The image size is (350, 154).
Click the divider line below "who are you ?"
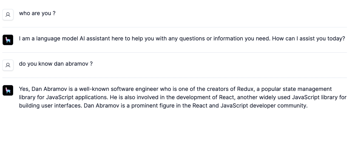point(174,27)
